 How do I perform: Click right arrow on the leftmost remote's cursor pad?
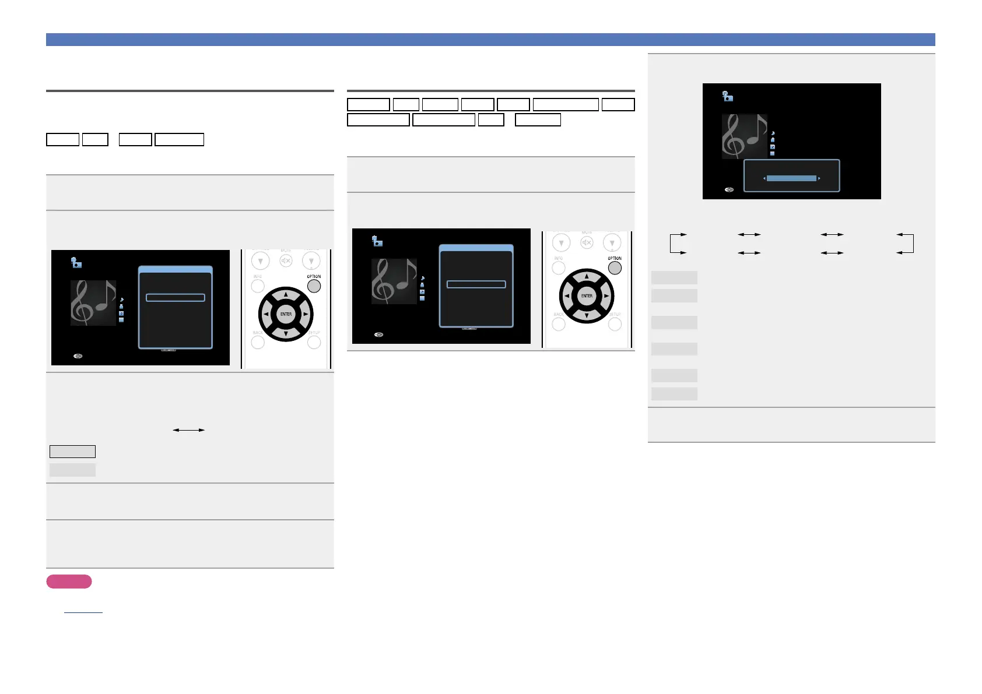(x=306, y=314)
